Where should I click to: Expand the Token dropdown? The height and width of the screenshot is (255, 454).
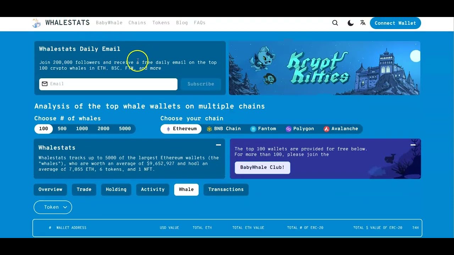click(53, 207)
